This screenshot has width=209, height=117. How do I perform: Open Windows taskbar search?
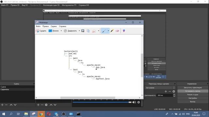pos(11,114)
